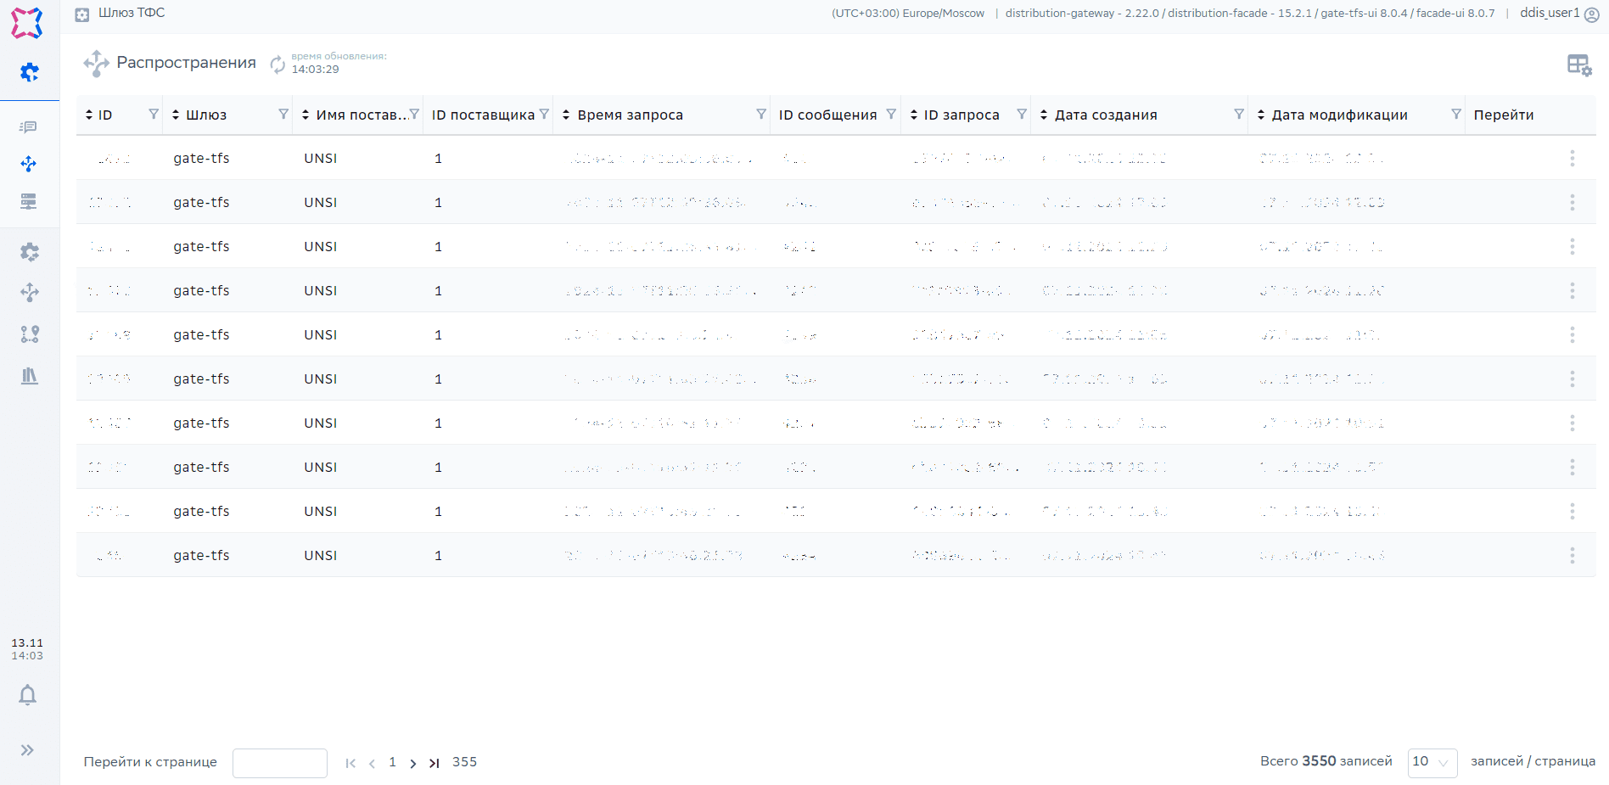Select page 1 in pagination

click(x=392, y=762)
